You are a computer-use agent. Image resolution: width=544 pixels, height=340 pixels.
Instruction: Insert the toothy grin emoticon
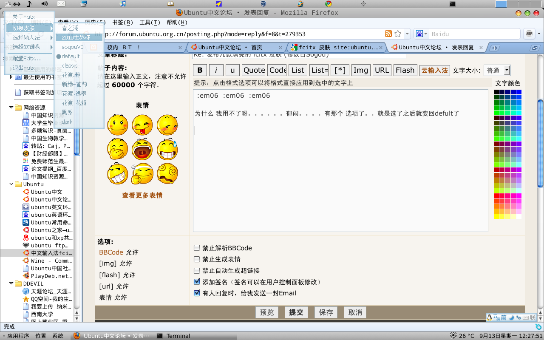118,174
